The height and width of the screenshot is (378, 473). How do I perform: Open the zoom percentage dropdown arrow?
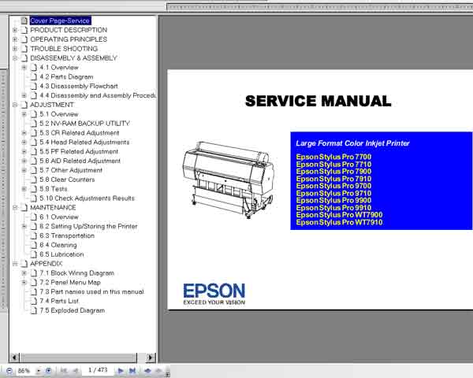click(39, 371)
